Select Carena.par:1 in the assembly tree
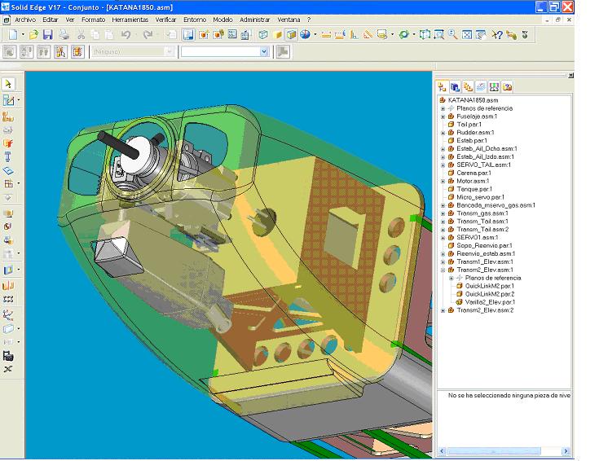Screen dimensions: 599x461 (473, 173)
